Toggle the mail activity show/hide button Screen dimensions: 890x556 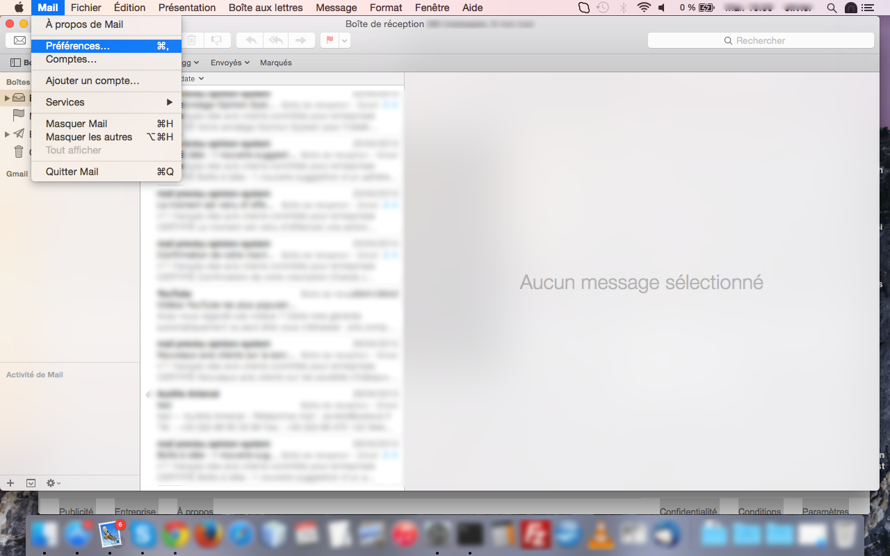[31, 482]
